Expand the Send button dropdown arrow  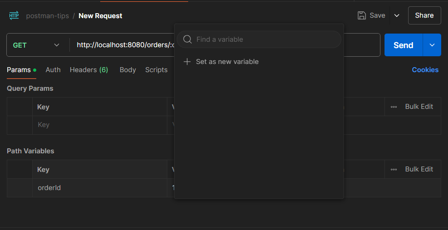[432, 45]
